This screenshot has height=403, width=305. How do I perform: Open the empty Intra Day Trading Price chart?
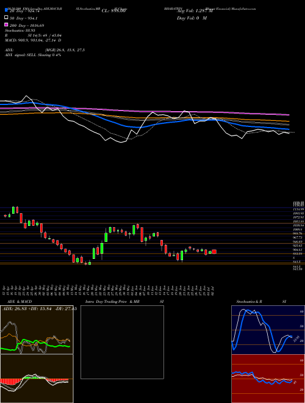[x=122, y=342]
